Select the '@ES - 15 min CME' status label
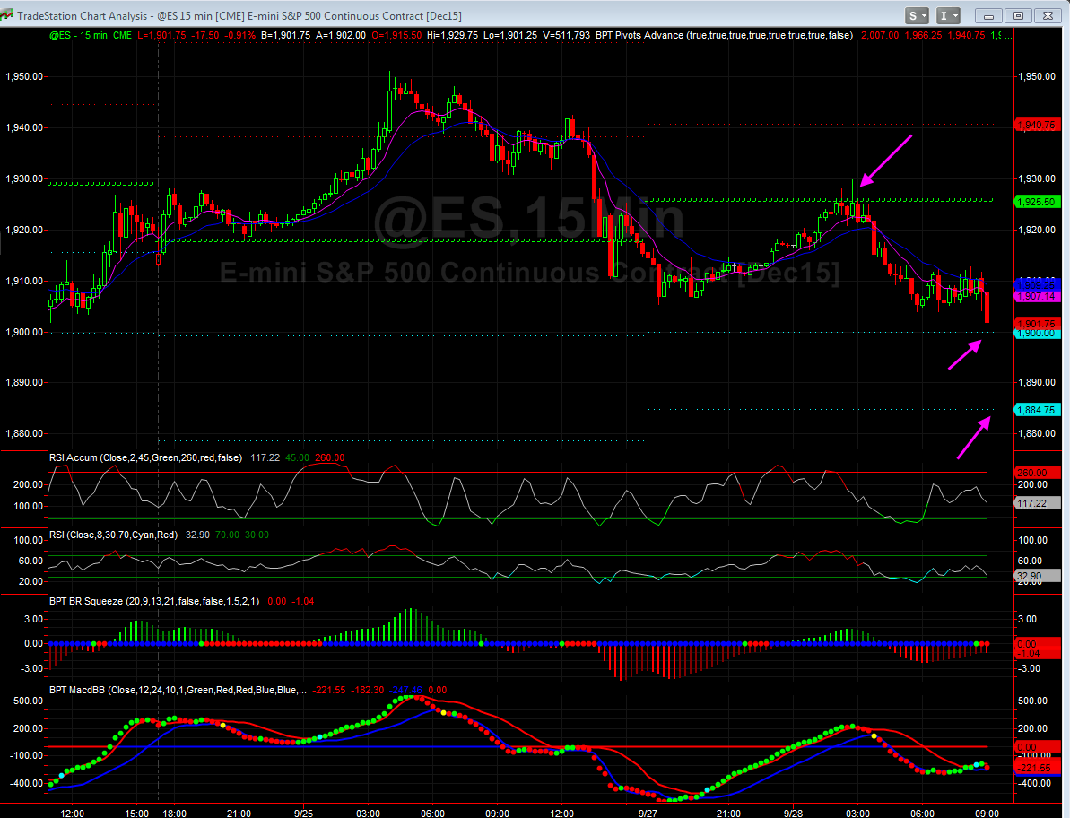 click(91, 36)
